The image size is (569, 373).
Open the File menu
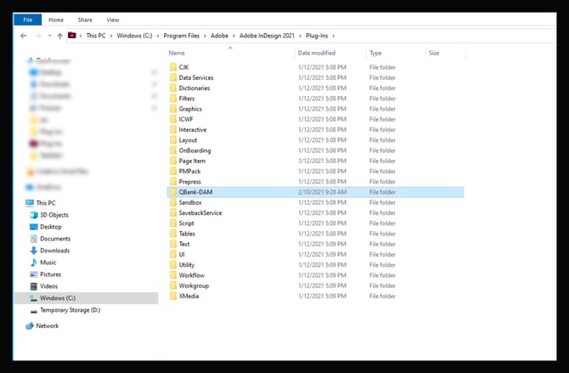click(x=26, y=19)
